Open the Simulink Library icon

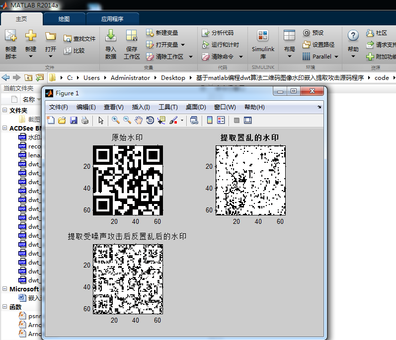click(263, 36)
